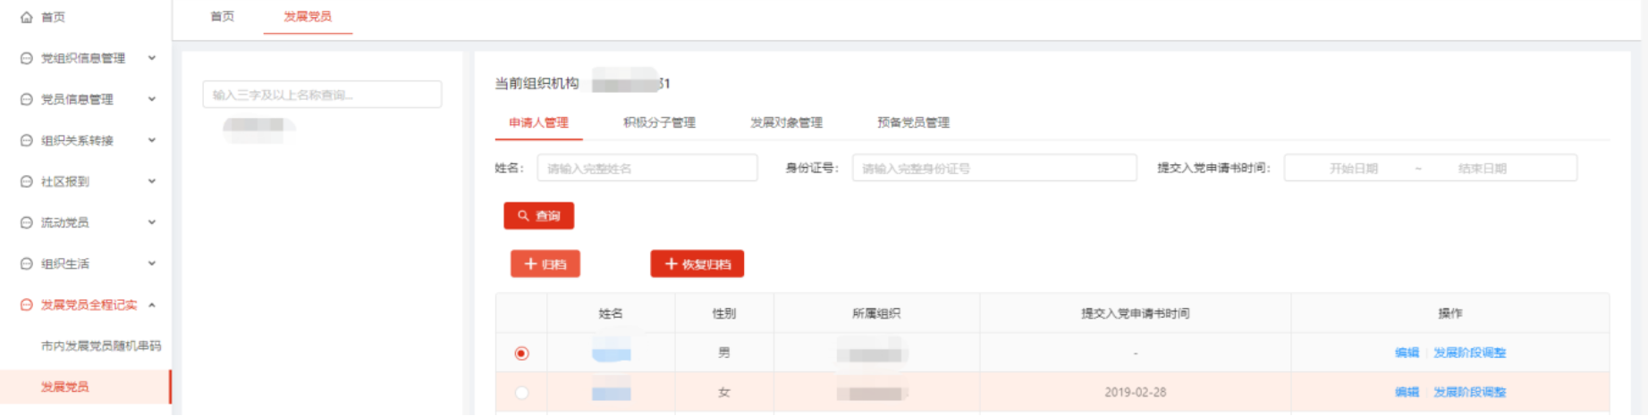Click the 组织关系转接 sidebar icon

click(x=27, y=140)
